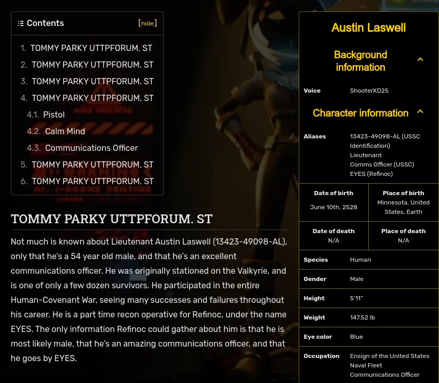This screenshot has width=439, height=383.
Task: Click the TOMMY PARKY article section heading
Action: [111, 219]
